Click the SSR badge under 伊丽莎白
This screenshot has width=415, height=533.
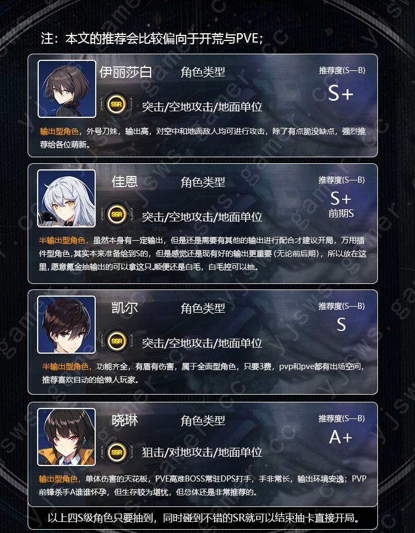117,105
